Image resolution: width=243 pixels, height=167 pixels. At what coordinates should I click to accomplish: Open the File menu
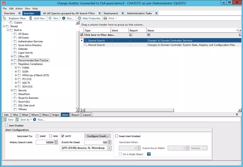tap(5, 8)
